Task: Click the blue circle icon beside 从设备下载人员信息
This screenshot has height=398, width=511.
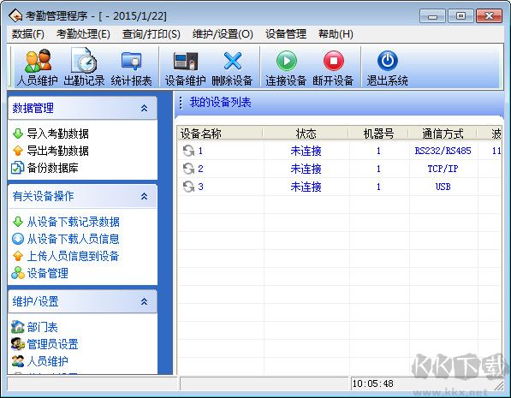Action: [x=18, y=239]
